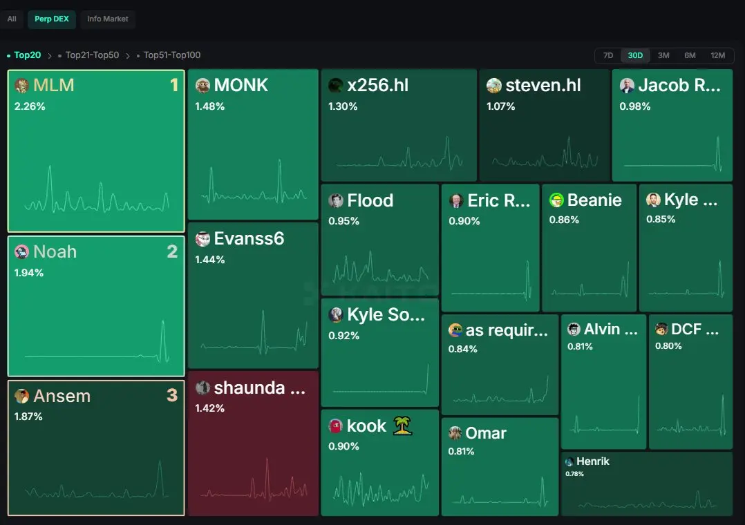The height and width of the screenshot is (525, 745).
Task: Click the MONK avatar icon
Action: tap(202, 86)
